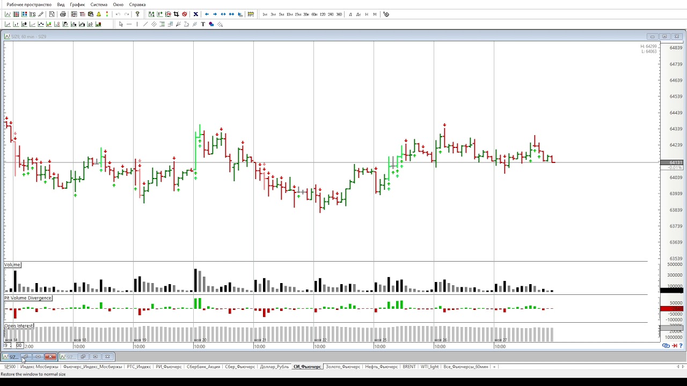Open the Вид menu
This screenshot has width=687, height=386.
point(61,4)
